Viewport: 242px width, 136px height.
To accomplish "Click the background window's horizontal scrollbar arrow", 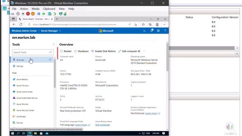I will tap(237, 48).
